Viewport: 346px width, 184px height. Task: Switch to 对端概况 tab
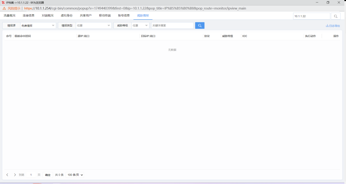48,15
